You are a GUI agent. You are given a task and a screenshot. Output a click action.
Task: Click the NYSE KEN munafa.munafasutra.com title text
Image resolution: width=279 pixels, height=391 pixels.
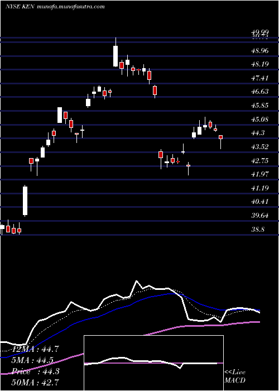click(x=55, y=7)
